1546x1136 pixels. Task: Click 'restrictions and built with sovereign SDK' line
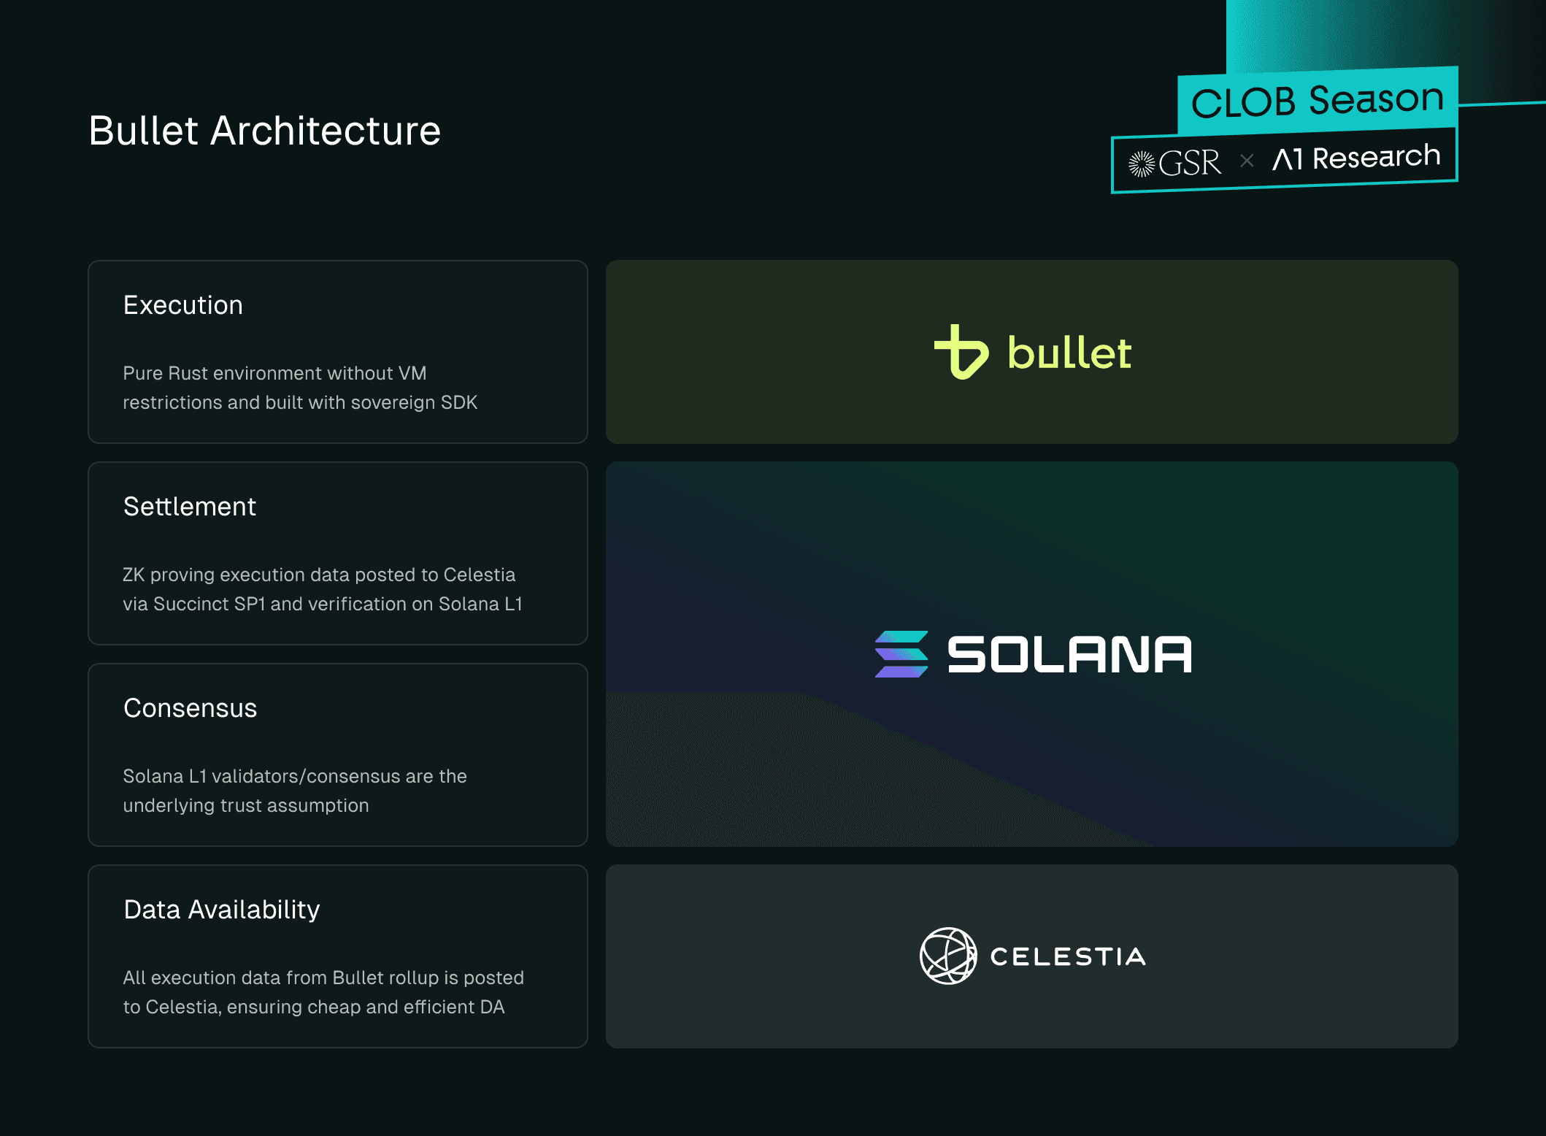pyautogui.click(x=300, y=402)
